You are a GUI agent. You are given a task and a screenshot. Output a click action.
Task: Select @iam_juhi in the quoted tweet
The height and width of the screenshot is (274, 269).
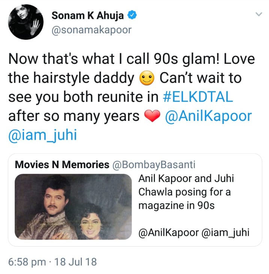coord(225,233)
